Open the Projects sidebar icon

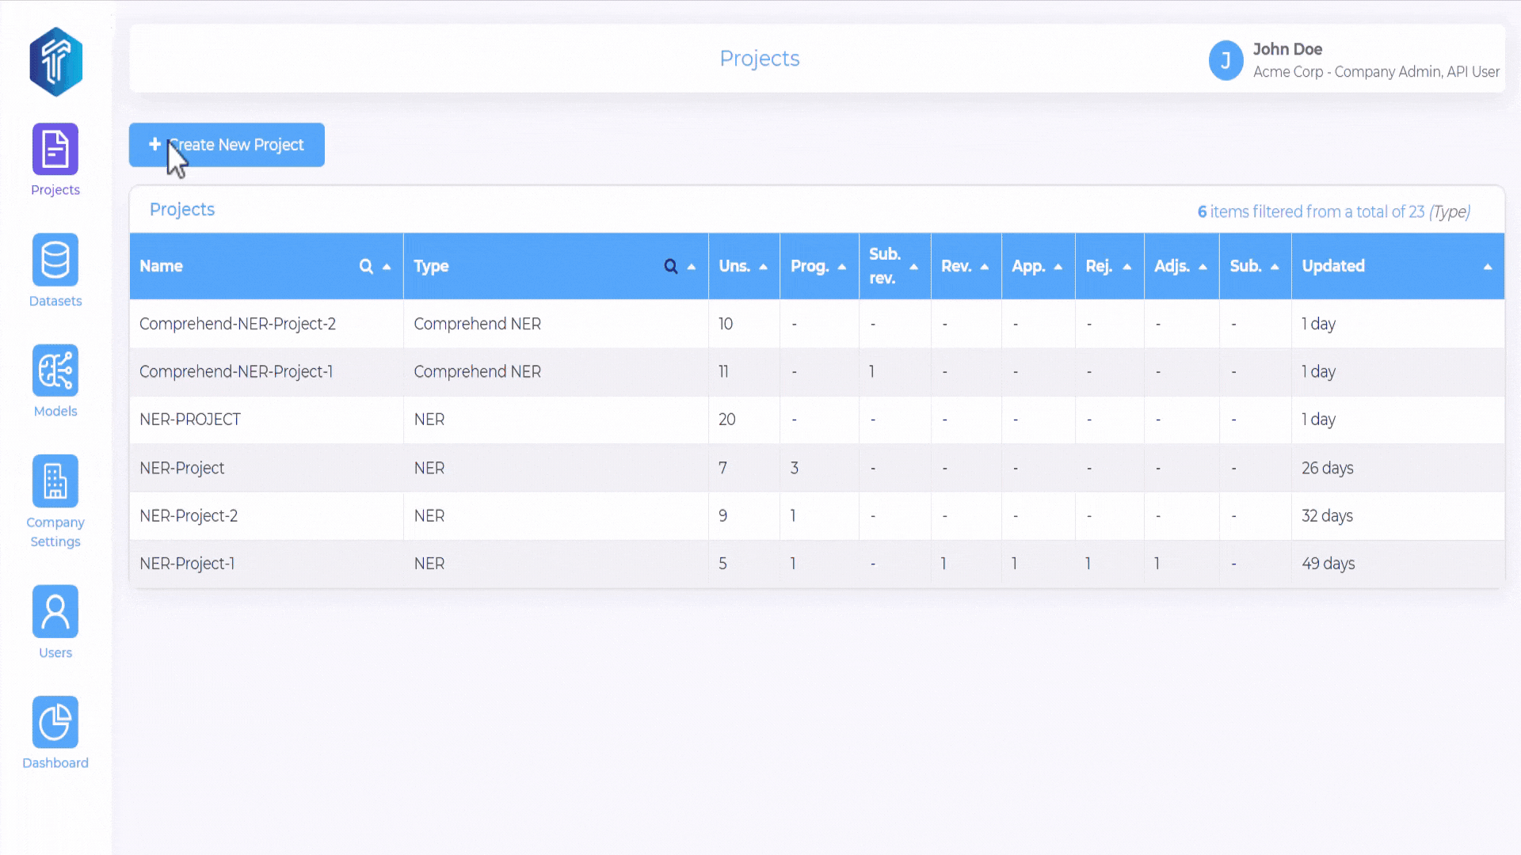click(x=55, y=148)
